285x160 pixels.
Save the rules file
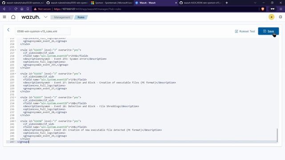click(268, 31)
